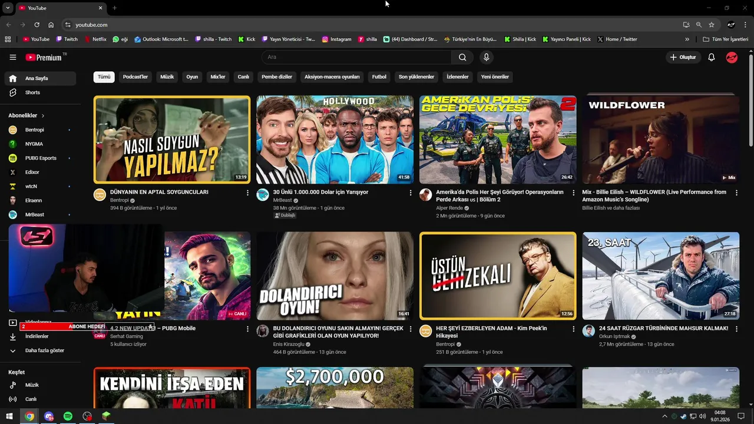This screenshot has height=424, width=754.
Task: Click the install app icon in address bar
Action: click(686, 25)
